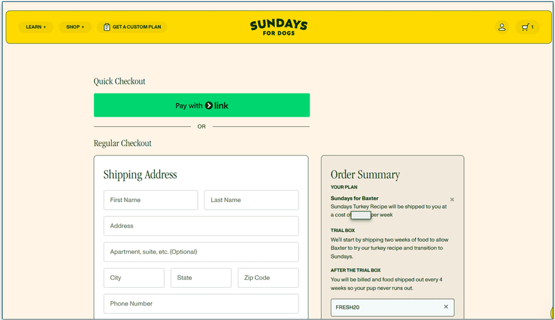
Task: Expand the Shop menu
Action: [x=75, y=27]
